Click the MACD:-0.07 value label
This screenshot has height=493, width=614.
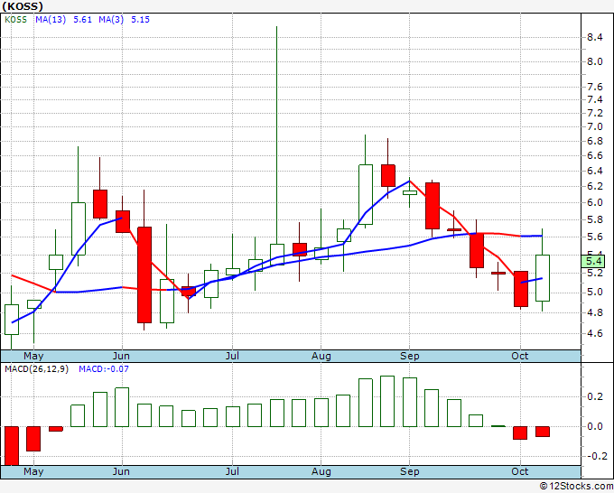tap(104, 369)
